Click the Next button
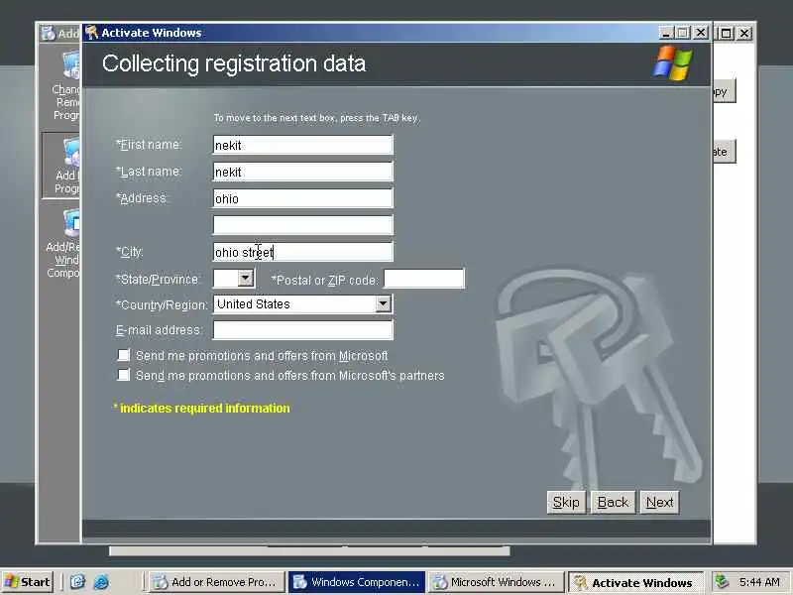Viewport: 793px width, 595px height. [659, 503]
